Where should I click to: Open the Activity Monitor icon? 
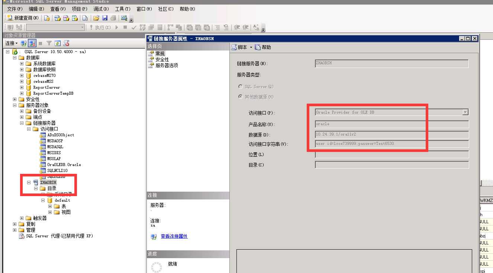pos(124,18)
